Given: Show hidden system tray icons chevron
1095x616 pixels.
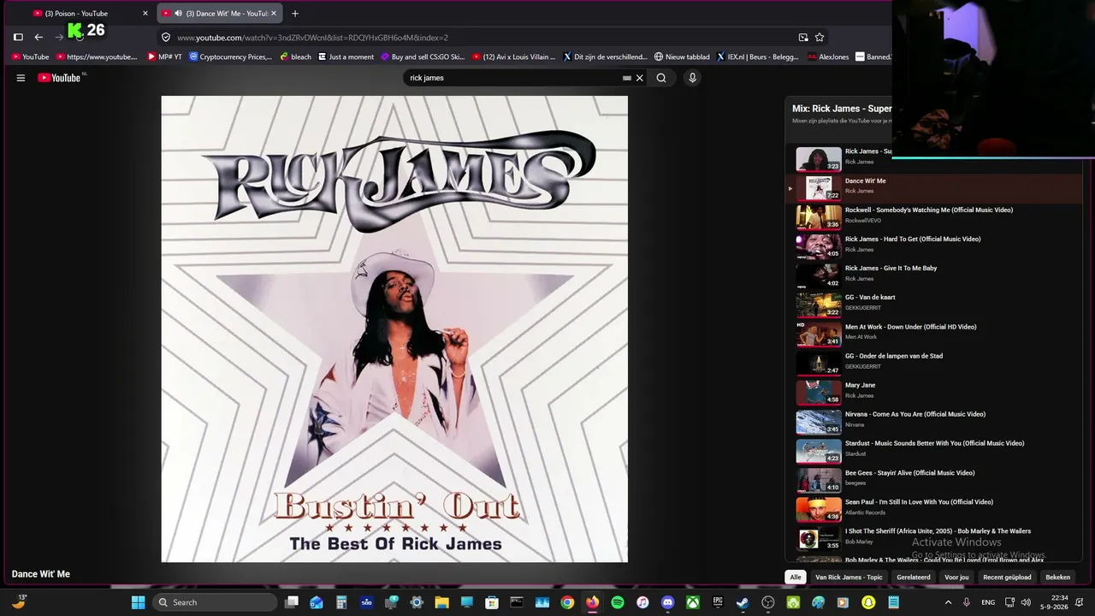Looking at the screenshot, I should pyautogui.click(x=948, y=602).
